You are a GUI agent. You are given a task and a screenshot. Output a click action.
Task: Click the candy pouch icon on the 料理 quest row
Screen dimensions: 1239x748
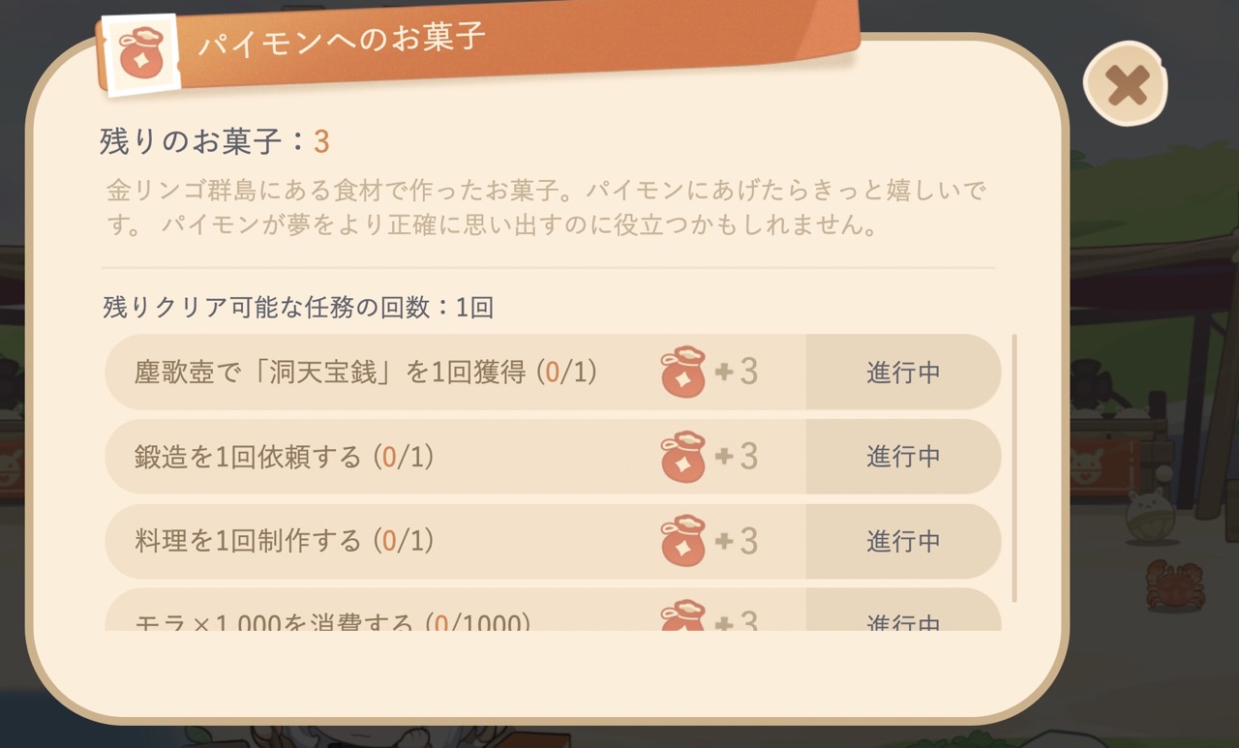click(683, 541)
